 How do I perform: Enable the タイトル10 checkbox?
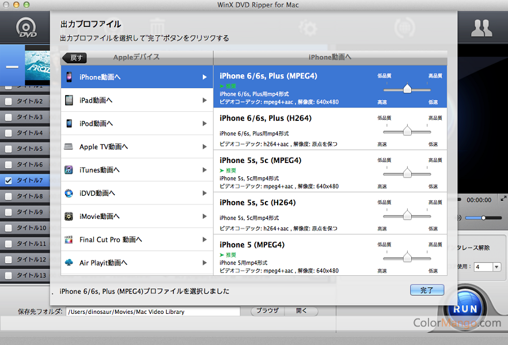[x=9, y=228]
